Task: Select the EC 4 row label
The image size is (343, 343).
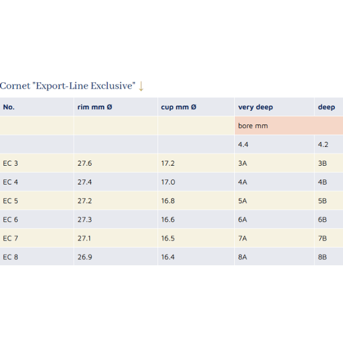Action: click(x=10, y=182)
